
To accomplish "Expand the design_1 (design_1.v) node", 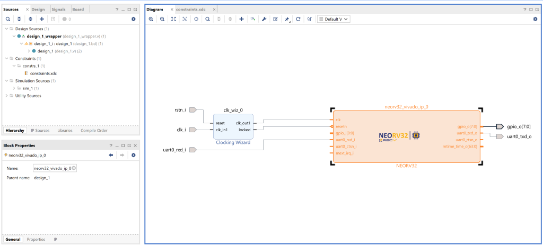I will click(x=29, y=51).
